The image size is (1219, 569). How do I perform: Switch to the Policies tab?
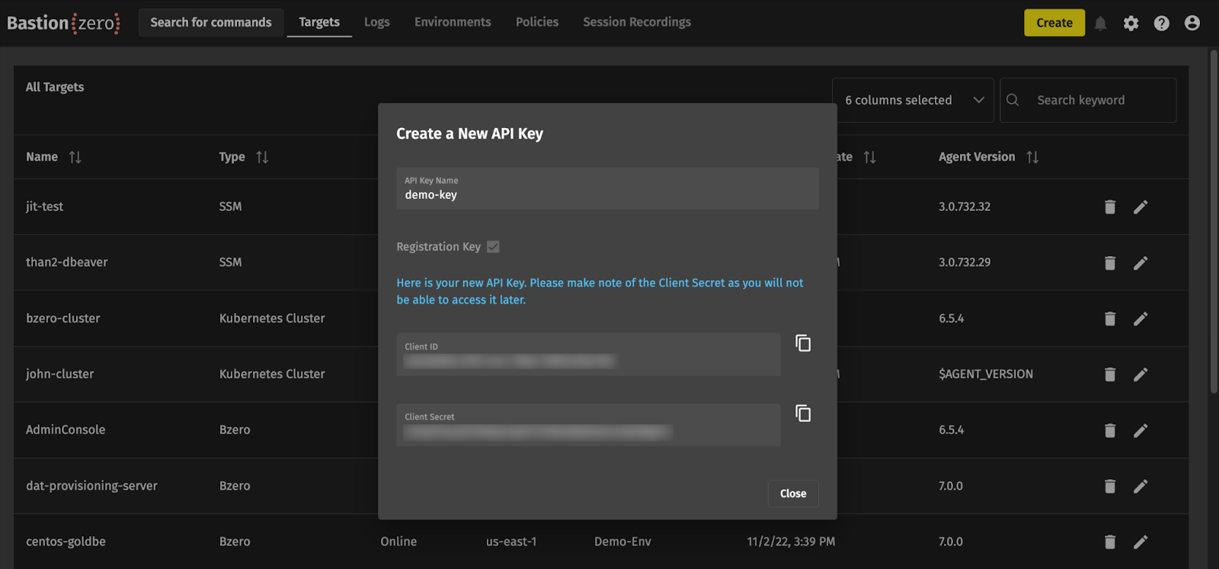point(536,22)
